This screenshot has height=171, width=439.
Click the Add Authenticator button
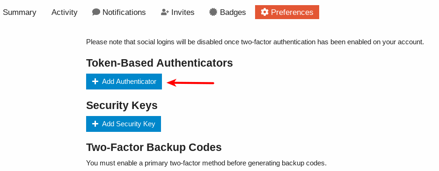click(x=124, y=82)
